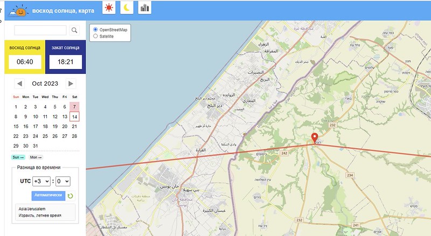This screenshot has width=431, height=236.
Task: Click the green refresh timezone icon
Action: coord(71,196)
